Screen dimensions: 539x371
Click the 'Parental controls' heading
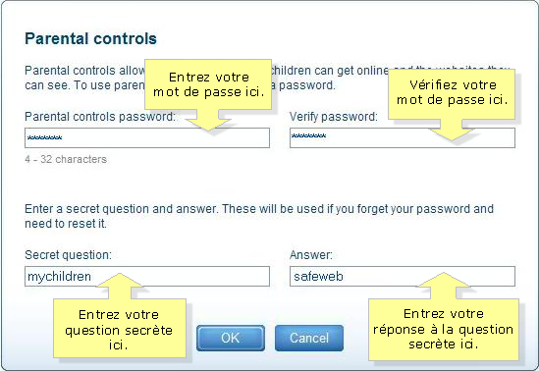pos(90,38)
